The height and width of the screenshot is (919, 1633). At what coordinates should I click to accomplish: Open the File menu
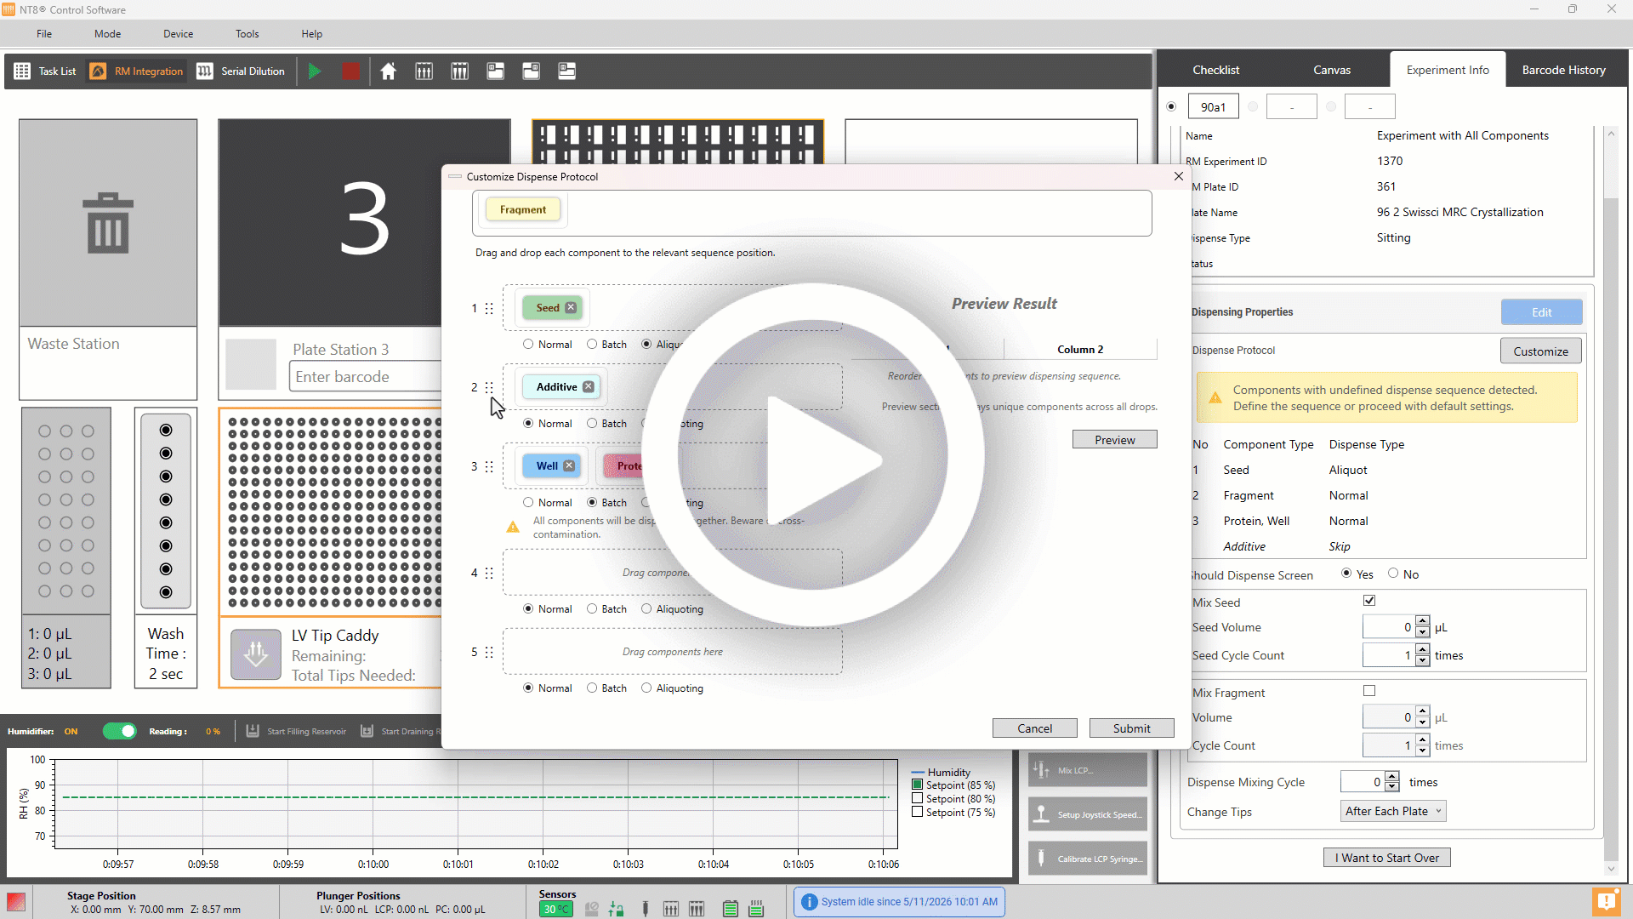(x=44, y=34)
